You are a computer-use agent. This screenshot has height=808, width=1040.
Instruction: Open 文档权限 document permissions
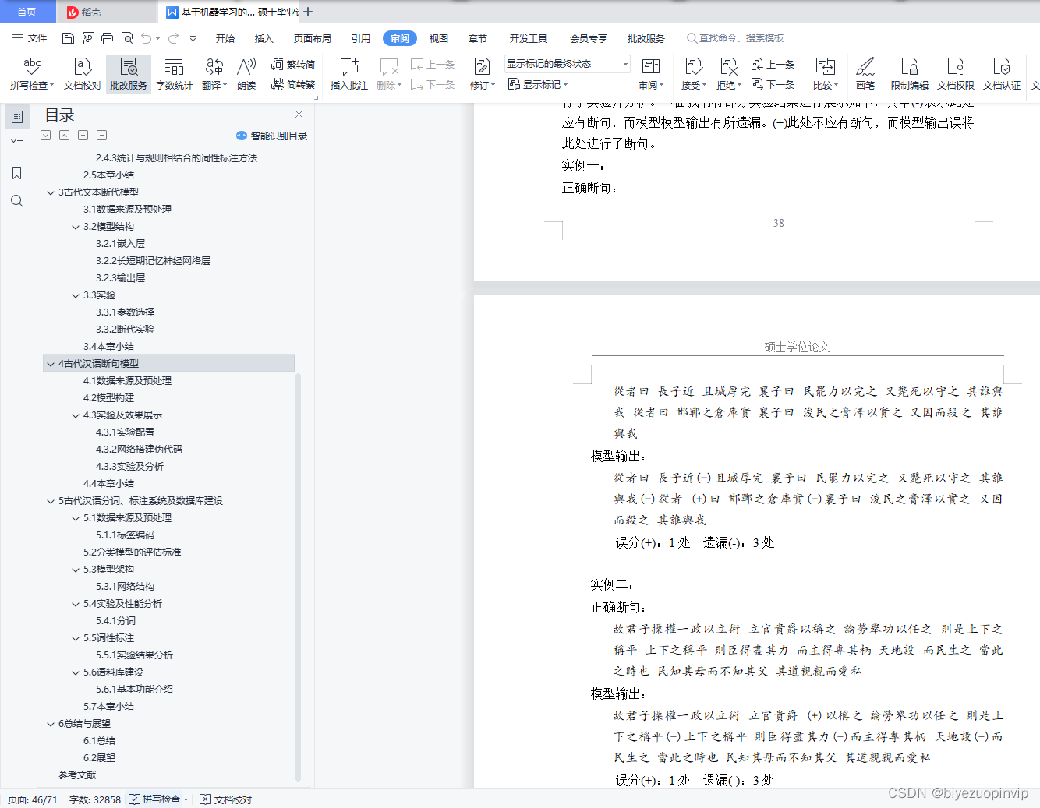[956, 74]
